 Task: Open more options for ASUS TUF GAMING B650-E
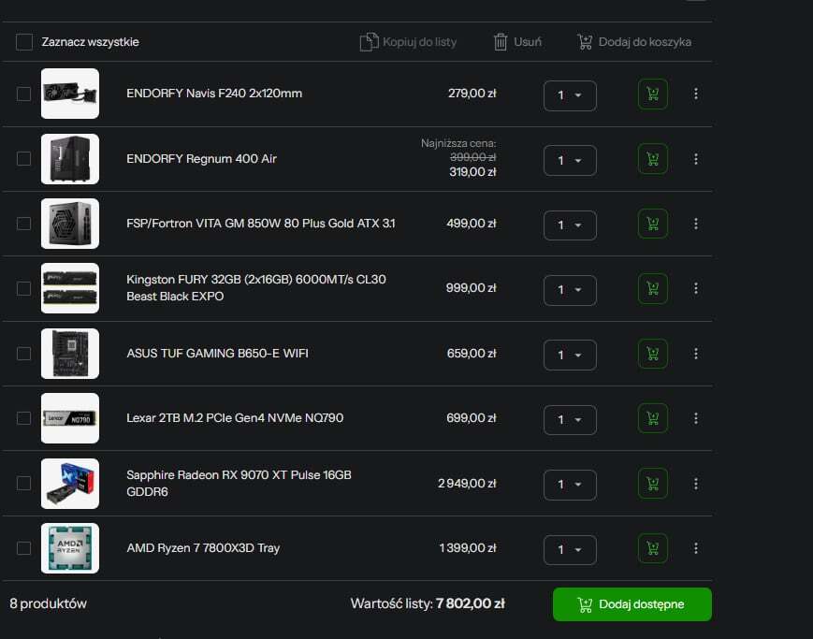[695, 355]
